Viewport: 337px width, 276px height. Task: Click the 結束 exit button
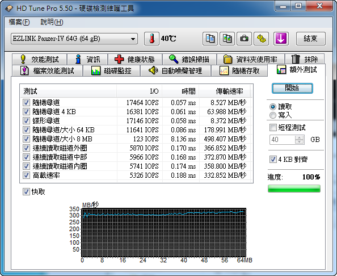[x=311, y=39]
